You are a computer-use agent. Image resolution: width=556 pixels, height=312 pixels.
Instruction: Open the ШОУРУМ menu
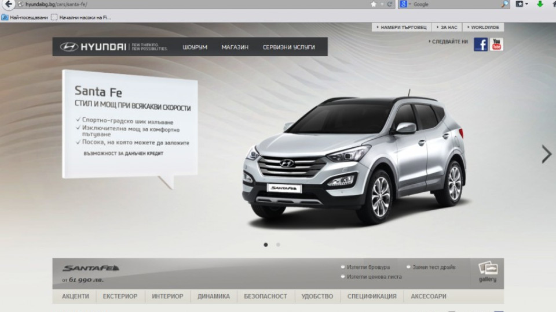pos(195,47)
